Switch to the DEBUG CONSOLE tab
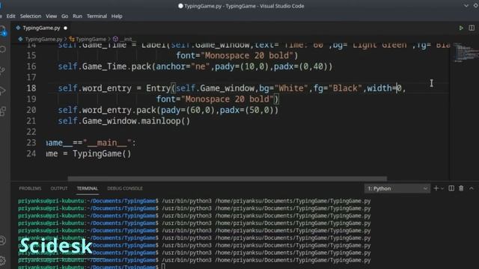 click(x=125, y=188)
